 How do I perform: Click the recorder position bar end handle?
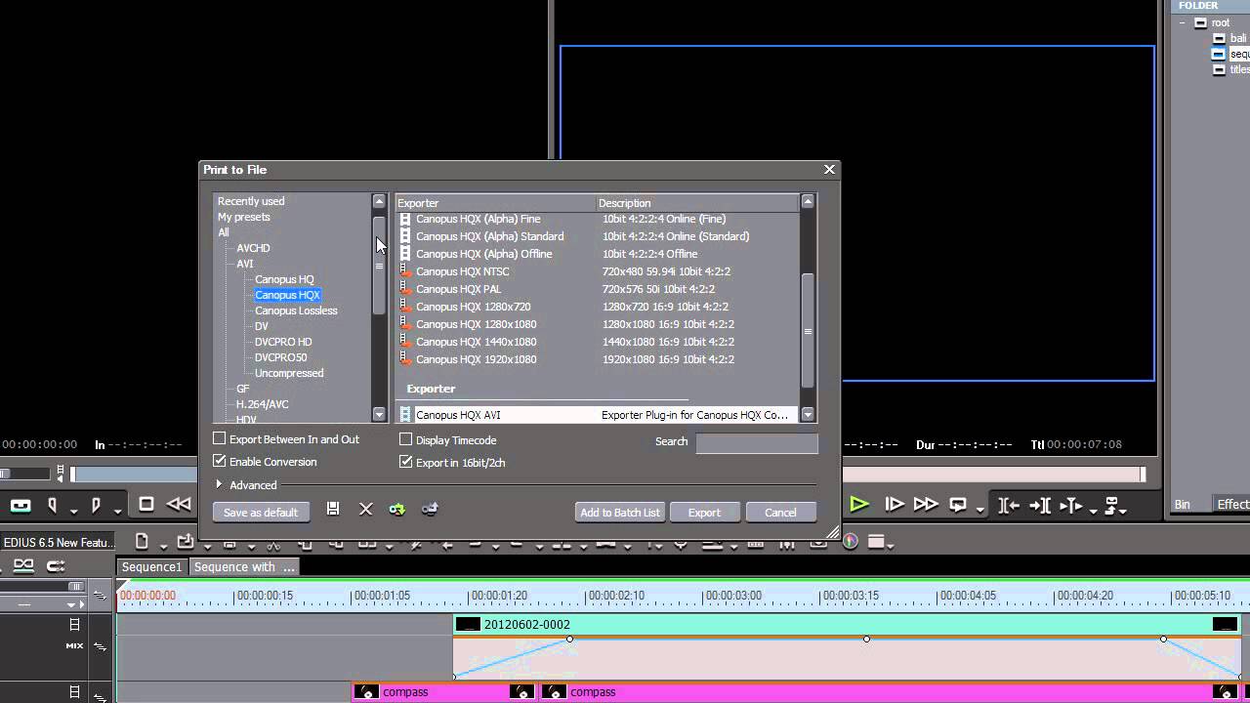(1144, 475)
